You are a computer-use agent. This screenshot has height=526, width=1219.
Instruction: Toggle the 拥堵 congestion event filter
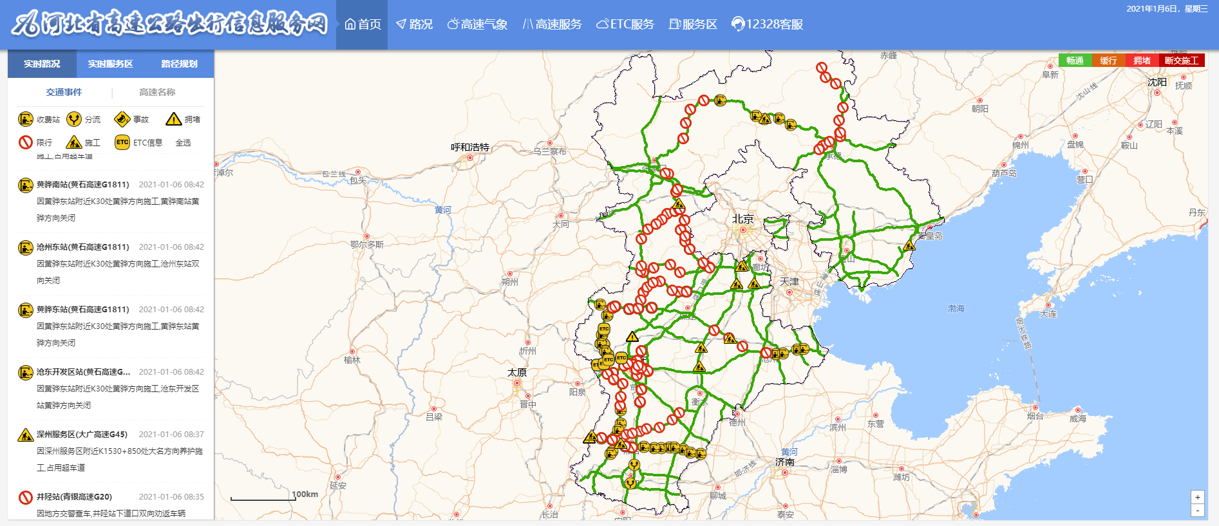click(x=183, y=119)
